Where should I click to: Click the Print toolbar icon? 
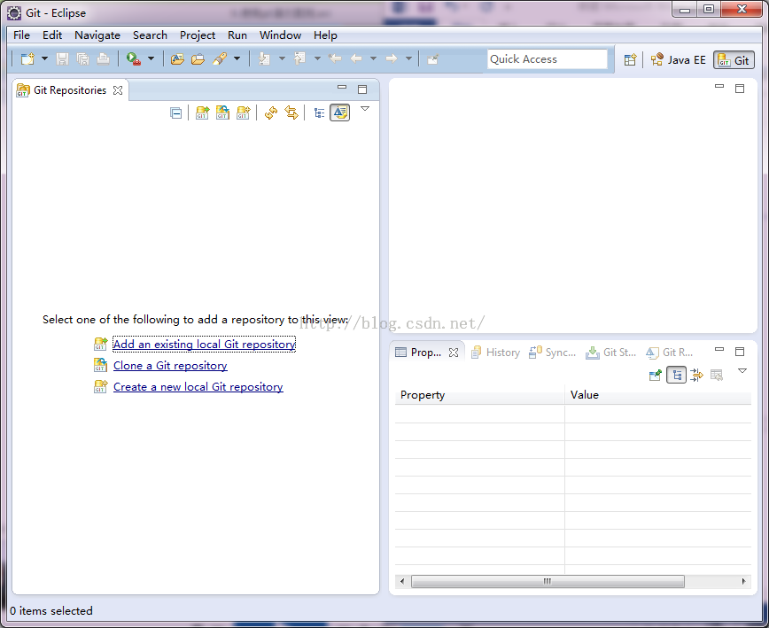(x=103, y=59)
